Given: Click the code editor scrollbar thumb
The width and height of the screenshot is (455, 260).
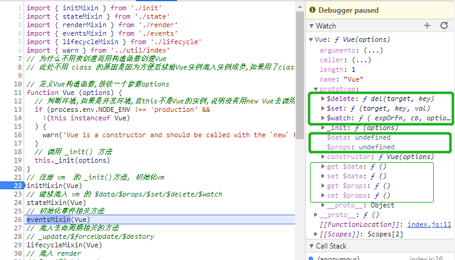Looking at the screenshot, I should pyautogui.click(x=300, y=75).
